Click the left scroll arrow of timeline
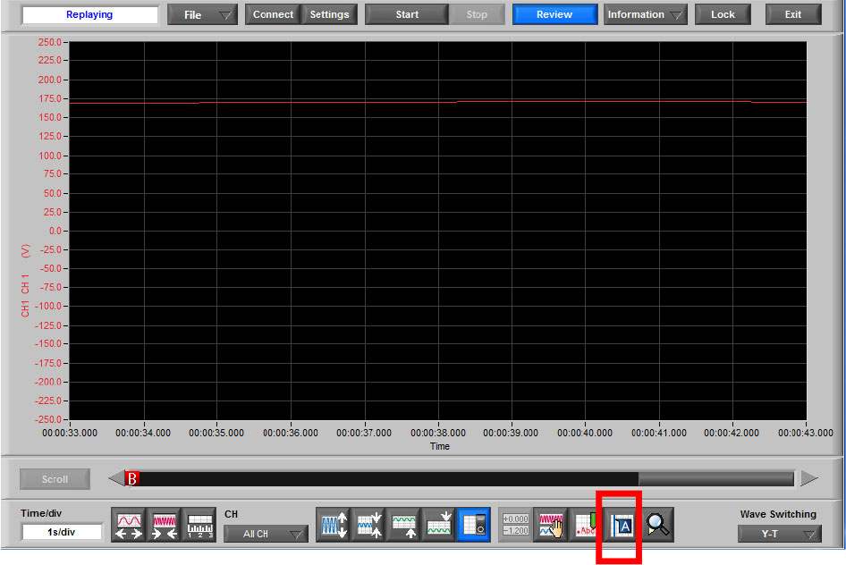The height and width of the screenshot is (565, 846). (x=116, y=479)
